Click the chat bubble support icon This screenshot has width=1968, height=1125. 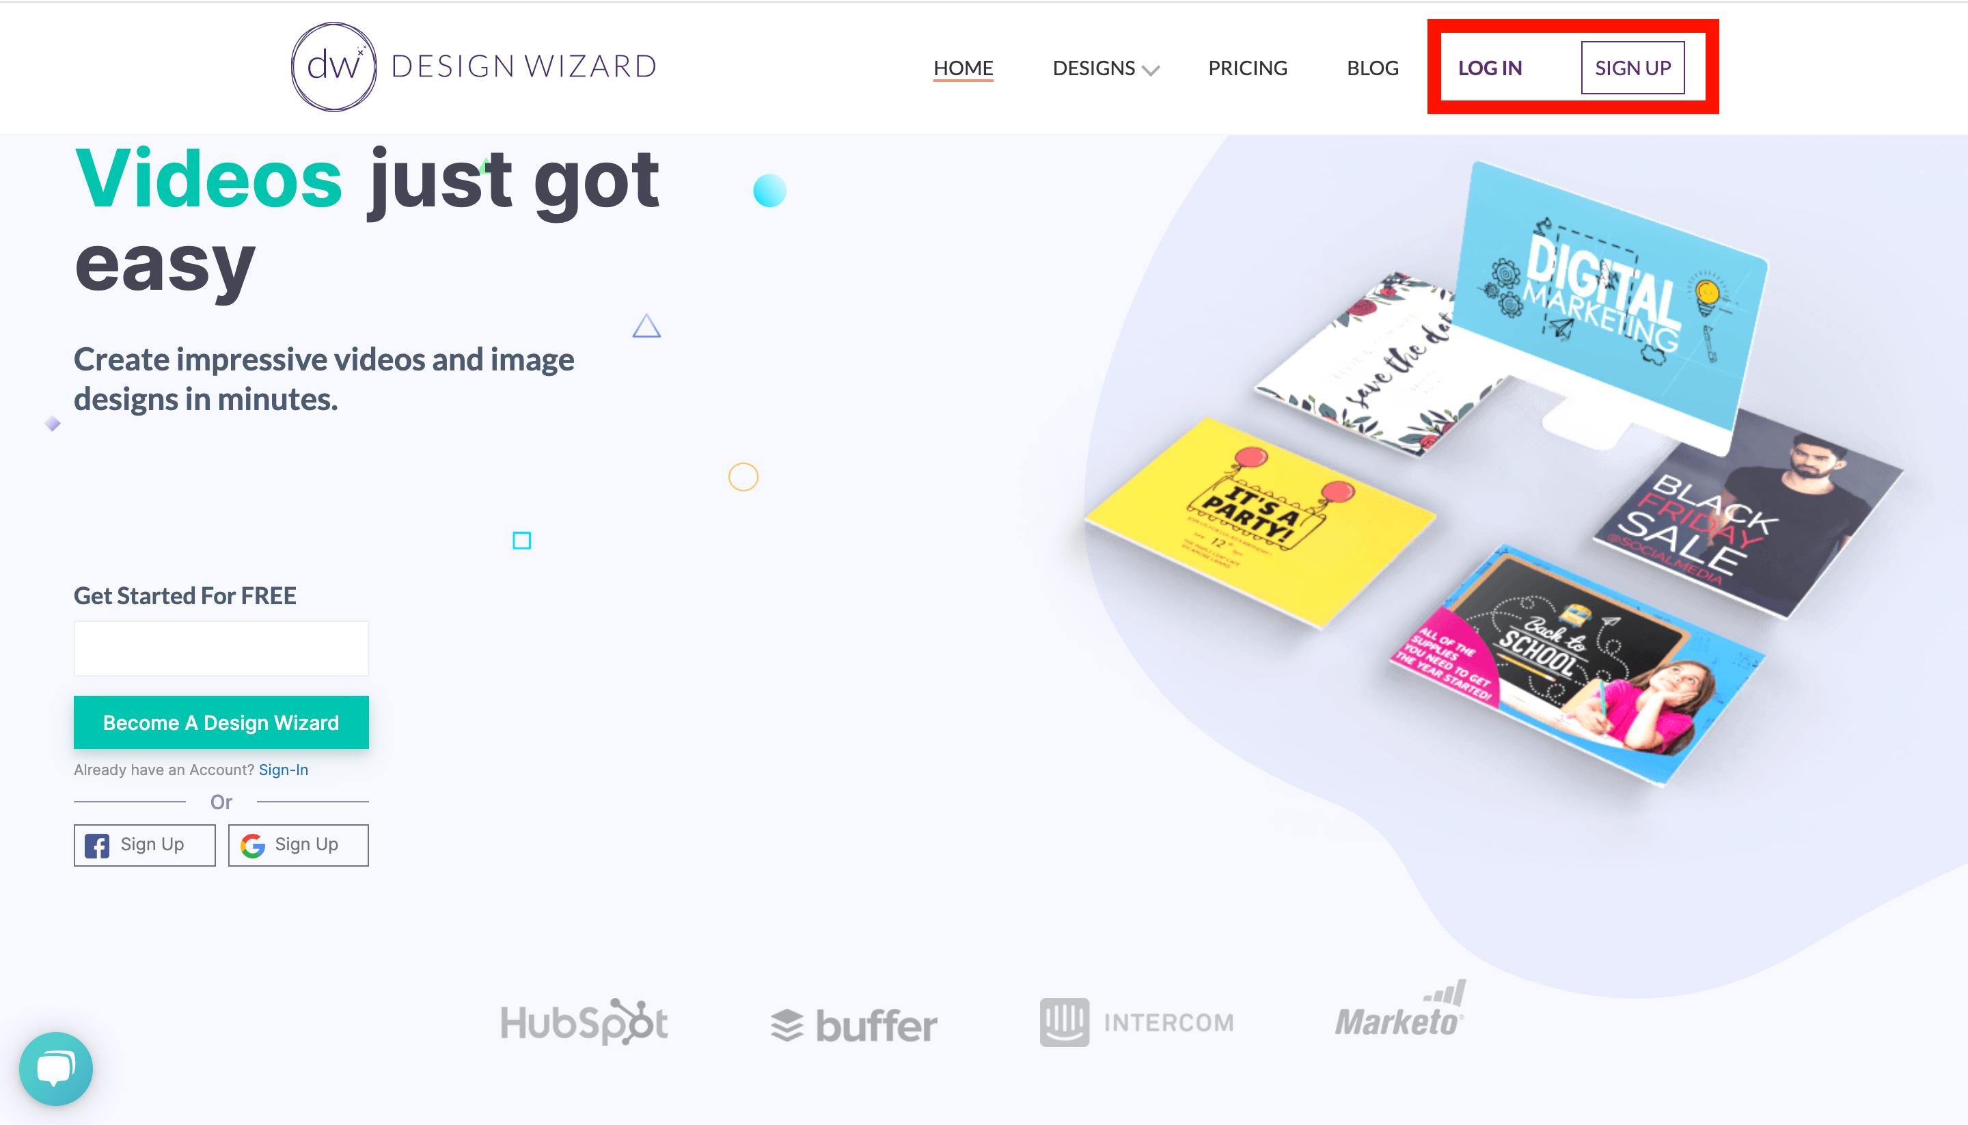pyautogui.click(x=57, y=1068)
